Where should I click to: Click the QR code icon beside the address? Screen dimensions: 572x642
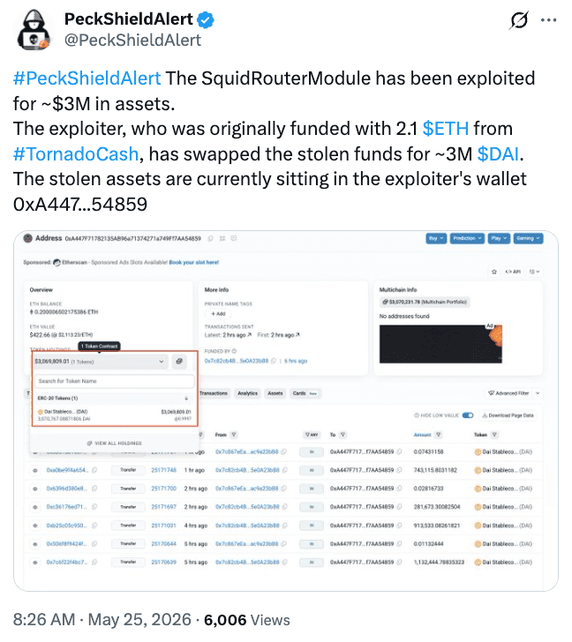(x=222, y=238)
